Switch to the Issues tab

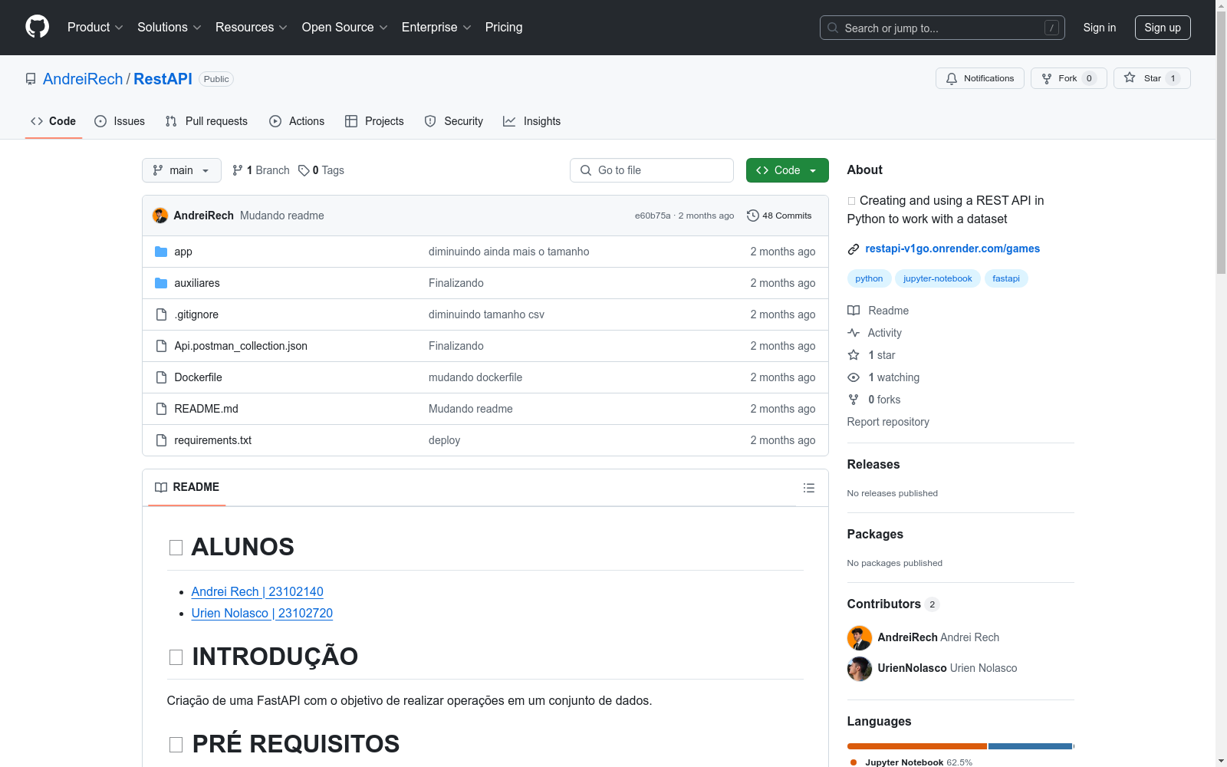click(120, 121)
